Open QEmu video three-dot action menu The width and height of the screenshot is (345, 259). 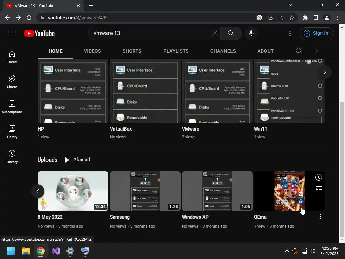pyautogui.click(x=321, y=217)
